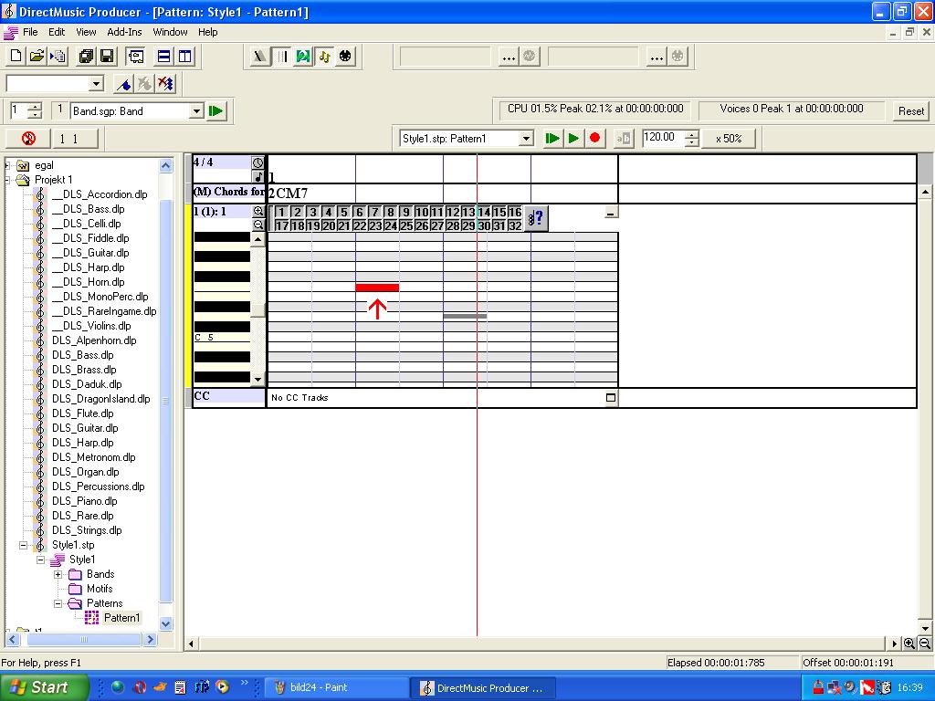Click the Save floppy disk icon
This screenshot has height=701, width=935.
(x=106, y=57)
